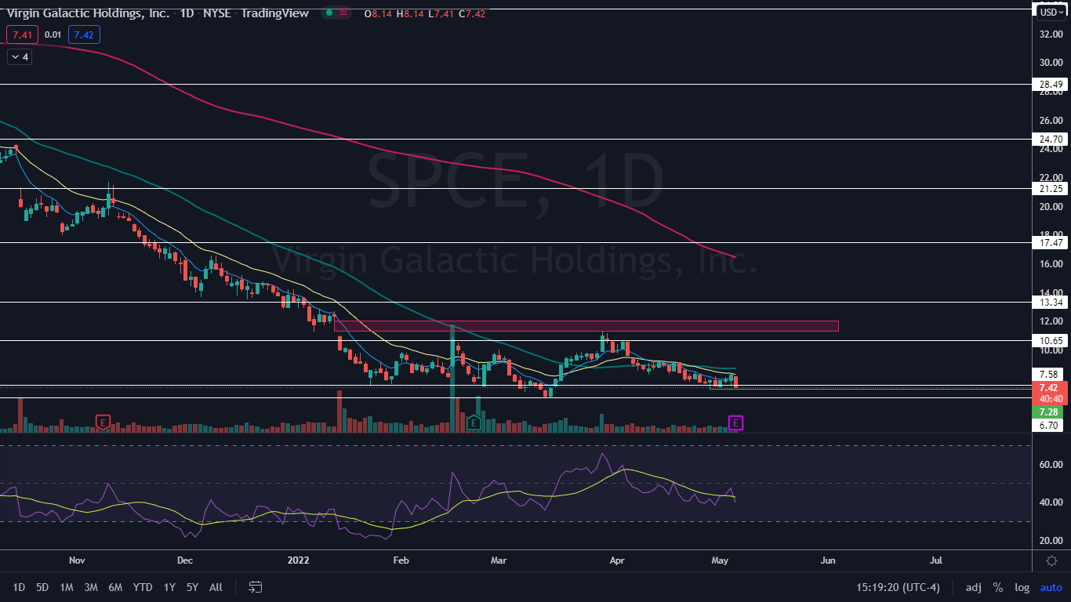Click the red 7.41 sell button
This screenshot has width=1071, height=602.
(x=22, y=34)
